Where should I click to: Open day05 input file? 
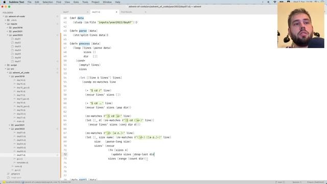tap(17, 54)
